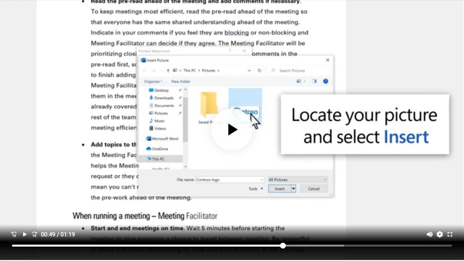This screenshot has width=464, height=261.
Task: Click the New folder button
Action: click(x=181, y=81)
